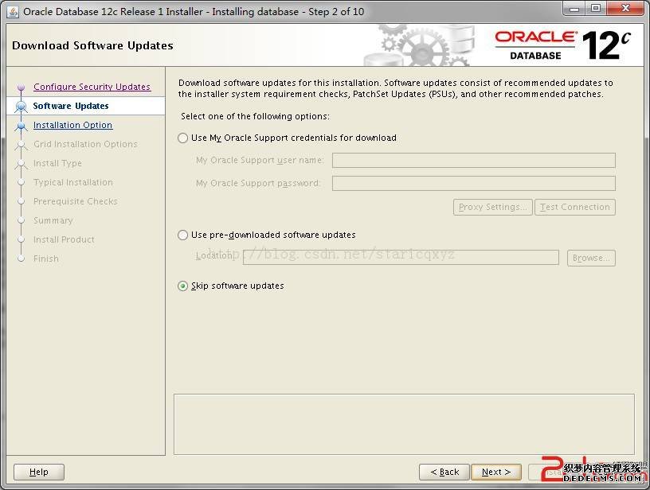Jump to the Installation Option step
650x490 pixels.
[72, 126]
